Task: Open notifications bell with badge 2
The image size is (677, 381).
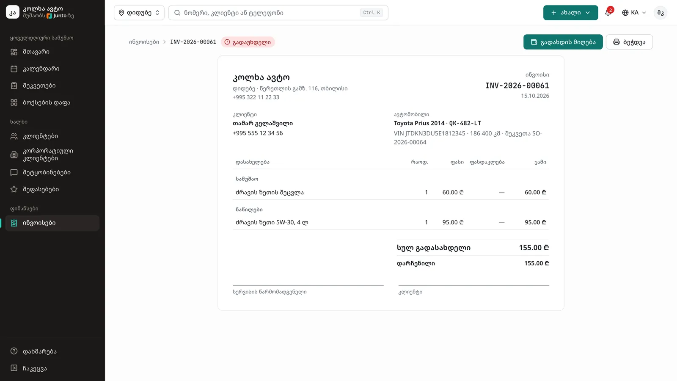Action: [x=608, y=12]
